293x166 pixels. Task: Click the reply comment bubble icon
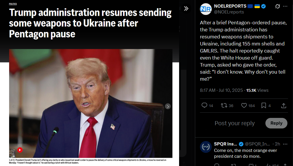pyautogui.click(x=204, y=106)
